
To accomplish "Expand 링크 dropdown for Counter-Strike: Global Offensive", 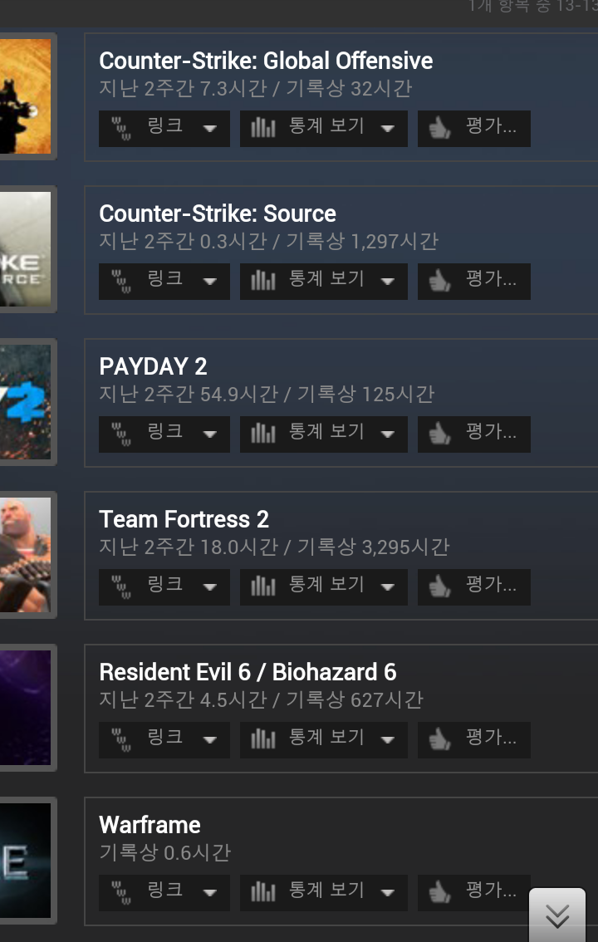I will tap(209, 129).
